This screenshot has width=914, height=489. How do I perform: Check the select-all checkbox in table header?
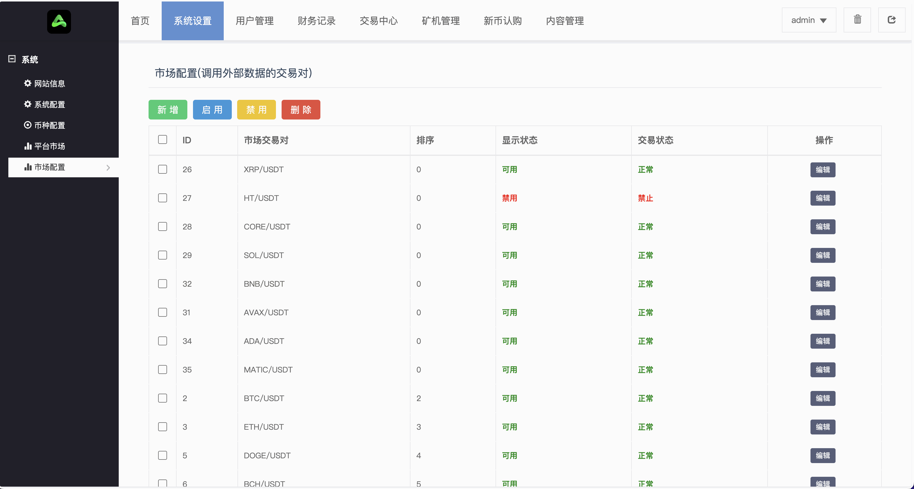(163, 140)
